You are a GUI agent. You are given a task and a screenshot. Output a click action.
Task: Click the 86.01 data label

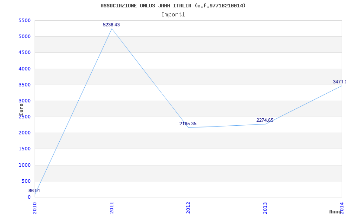click(34, 191)
